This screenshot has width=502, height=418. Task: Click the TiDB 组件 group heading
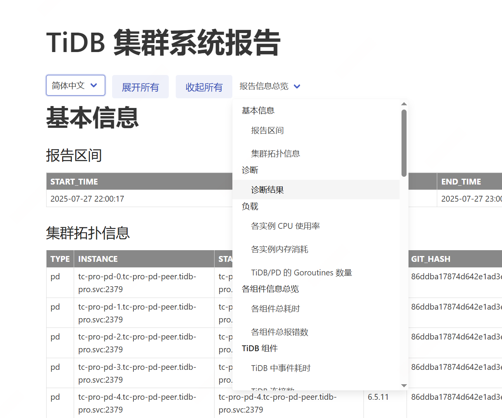pos(260,348)
